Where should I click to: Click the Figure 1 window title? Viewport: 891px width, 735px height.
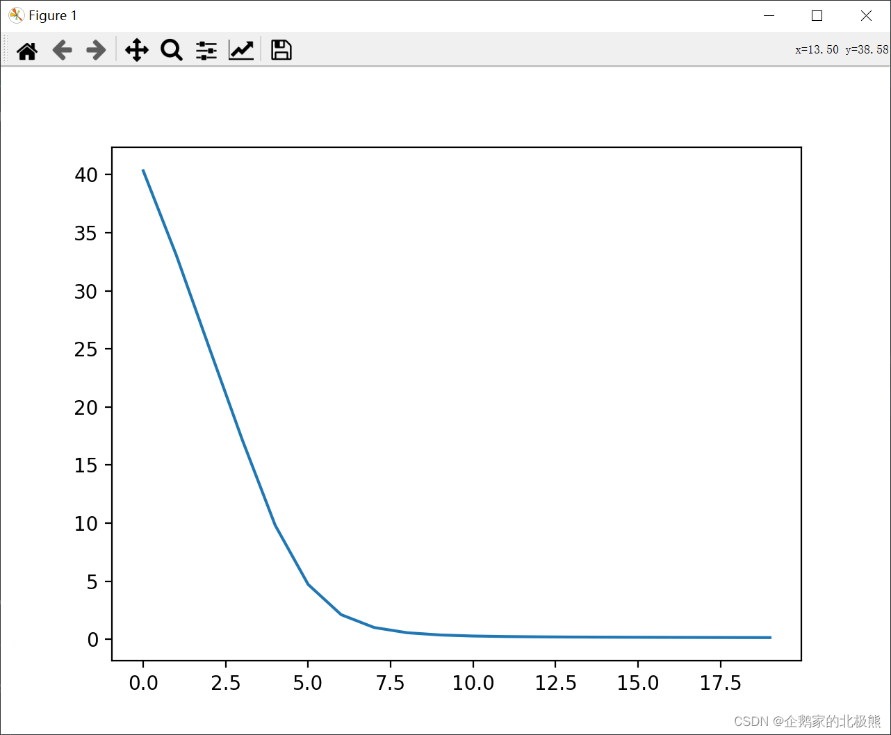click(x=53, y=15)
